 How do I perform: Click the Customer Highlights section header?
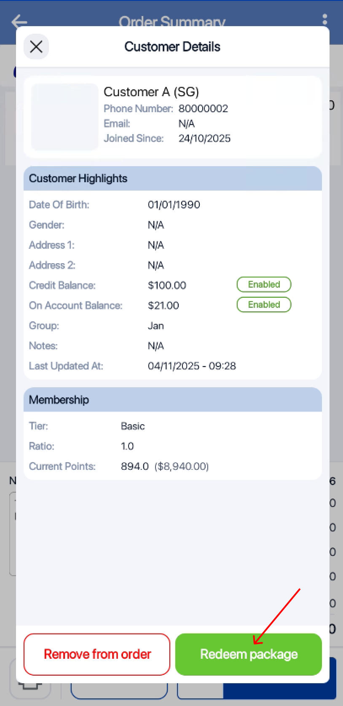coord(172,178)
